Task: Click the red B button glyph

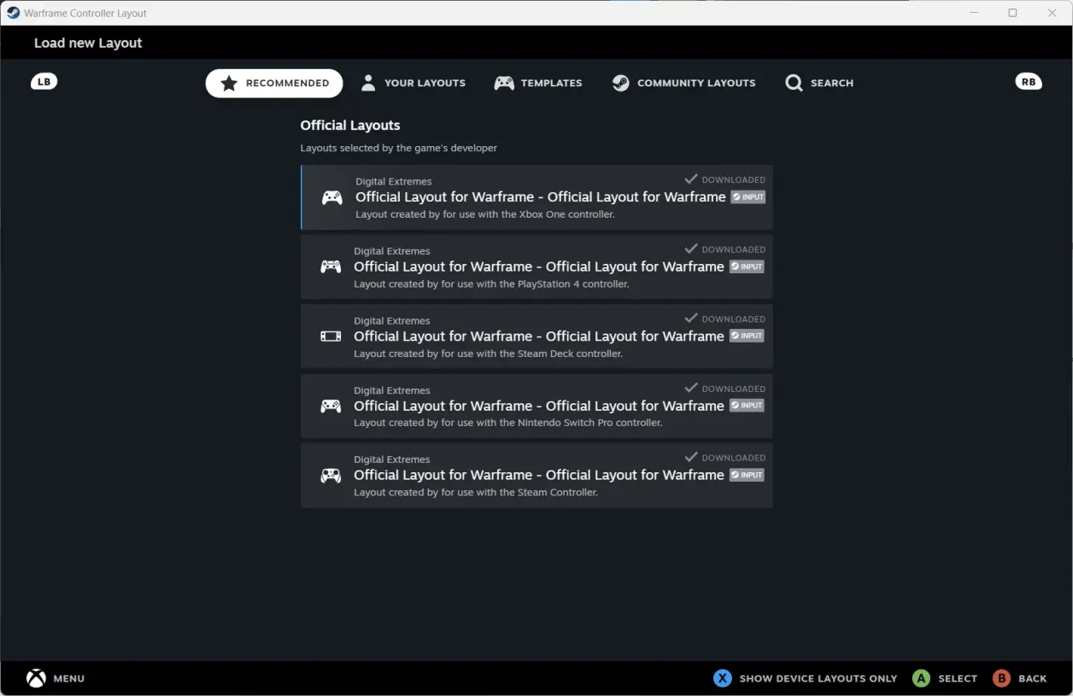Action: click(x=1001, y=678)
